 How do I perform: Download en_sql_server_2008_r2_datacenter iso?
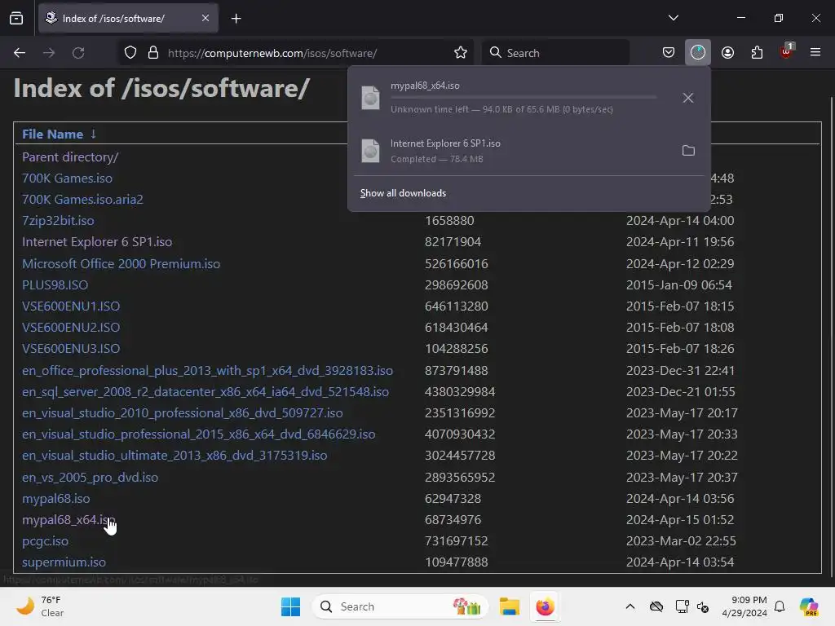[x=205, y=392]
